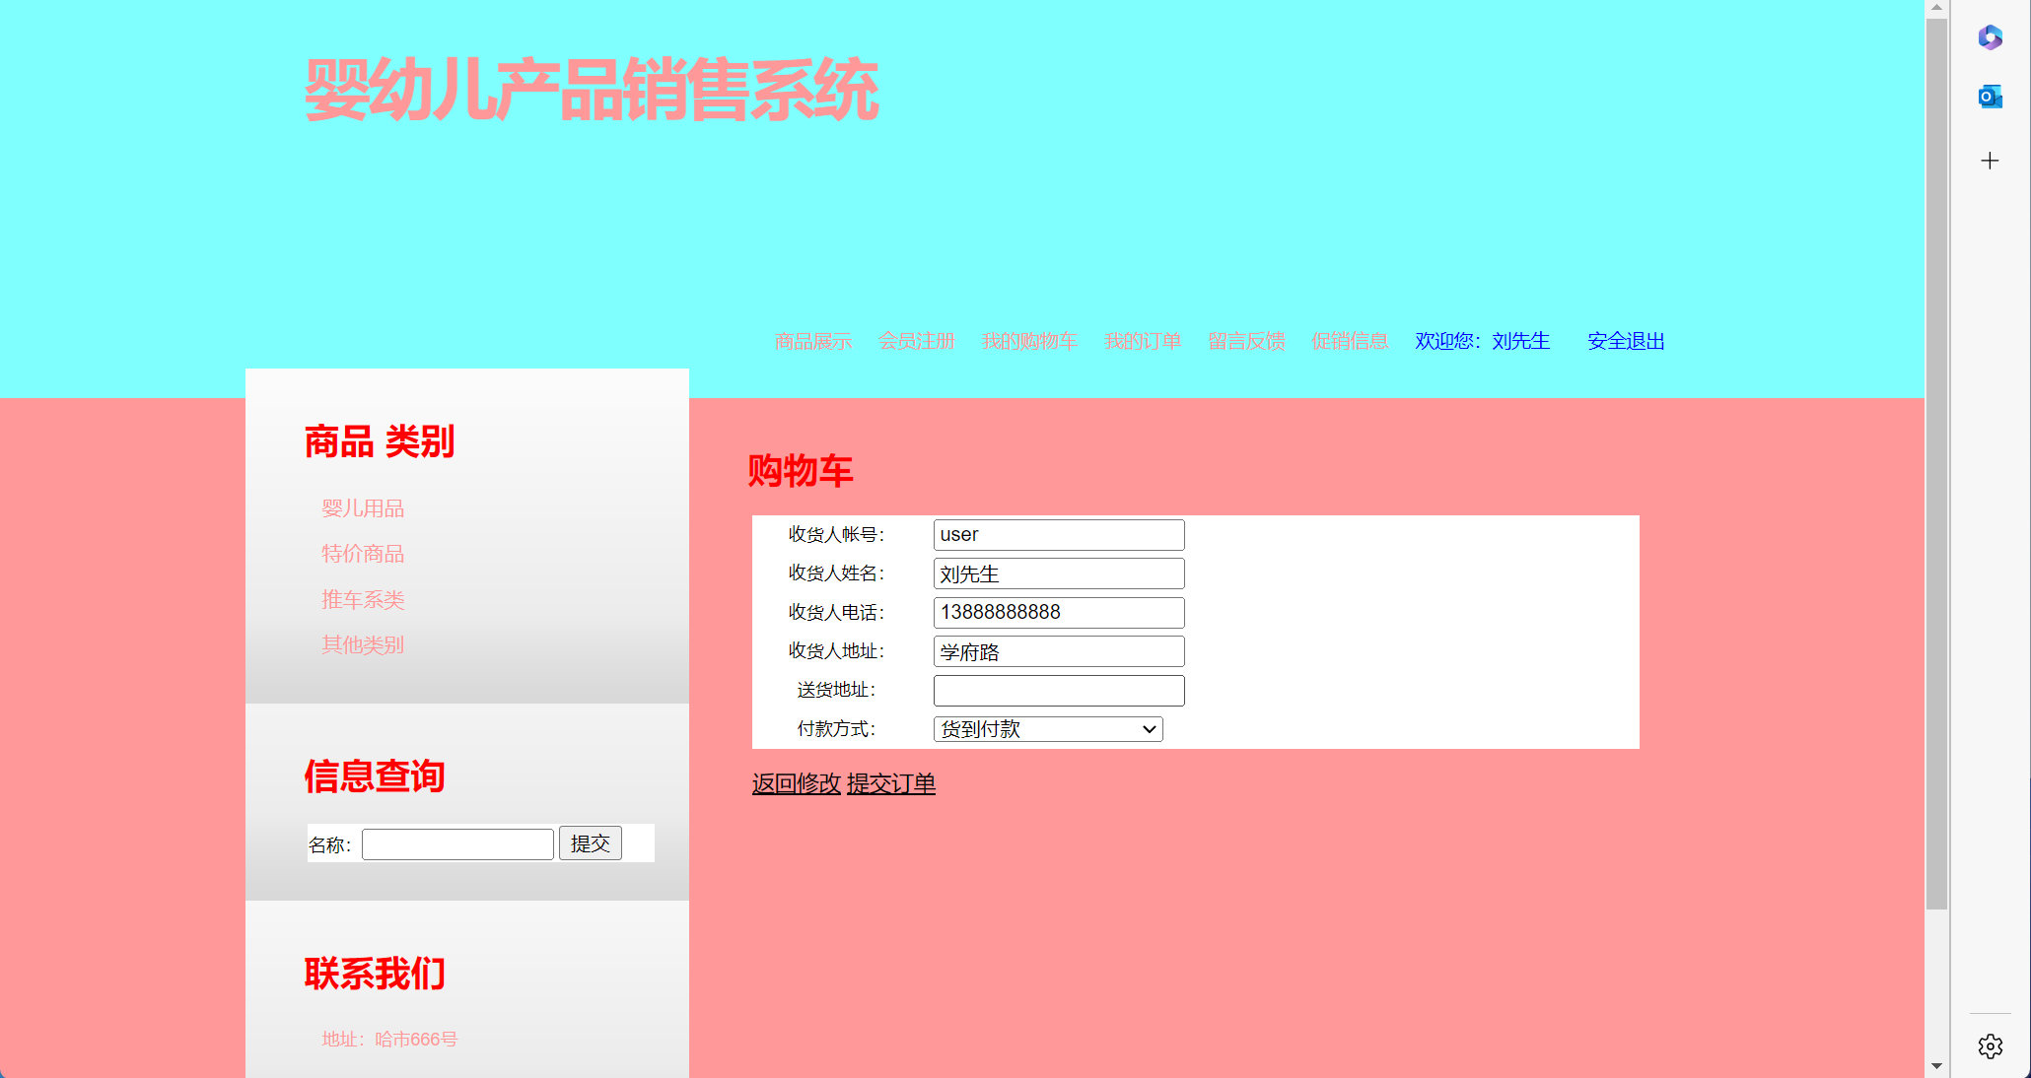Submit the order via 提交订单
The image size is (2031, 1078).
(889, 784)
